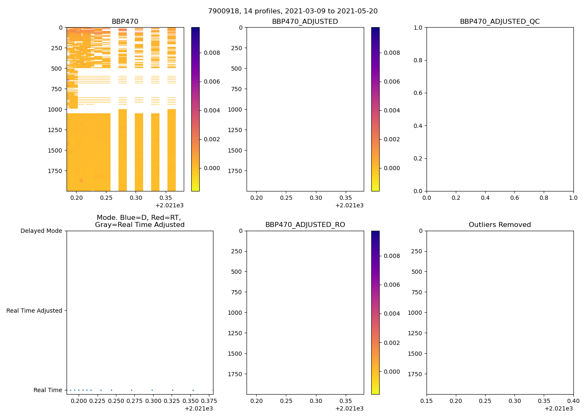586x418 pixels.
Task: Click the Real Time y-axis label
Action: [48, 390]
